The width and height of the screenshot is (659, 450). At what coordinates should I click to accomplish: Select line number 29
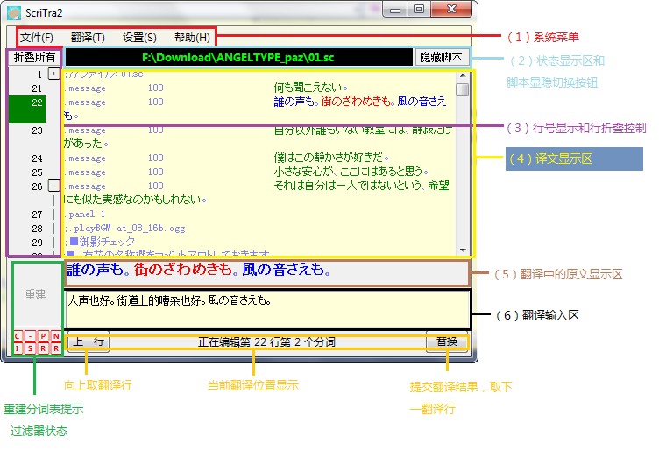[x=37, y=243]
